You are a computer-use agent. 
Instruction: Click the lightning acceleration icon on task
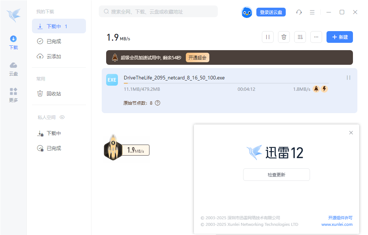324,89
